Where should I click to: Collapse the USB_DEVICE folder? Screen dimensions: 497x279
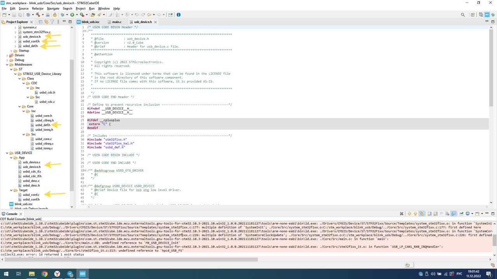coord(7,153)
